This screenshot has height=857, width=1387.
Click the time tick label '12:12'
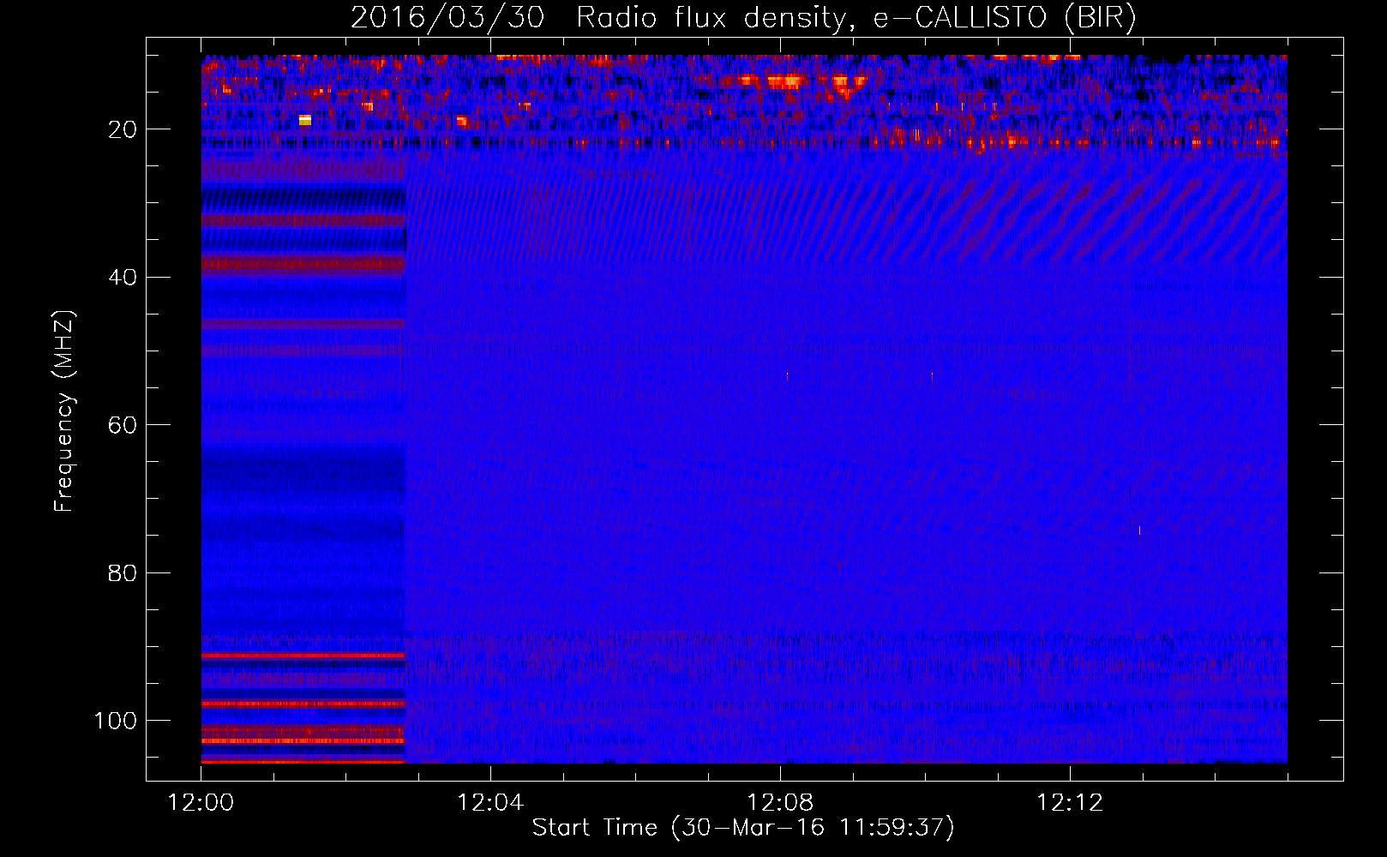[1070, 803]
